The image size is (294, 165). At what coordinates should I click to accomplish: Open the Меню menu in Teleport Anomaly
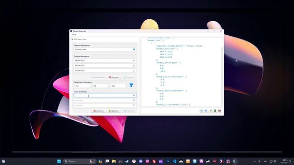click(74, 35)
